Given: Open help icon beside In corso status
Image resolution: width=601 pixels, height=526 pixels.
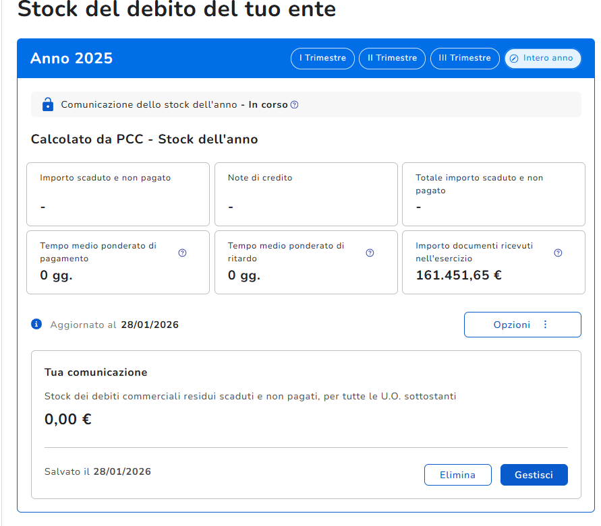Looking at the screenshot, I should [294, 105].
